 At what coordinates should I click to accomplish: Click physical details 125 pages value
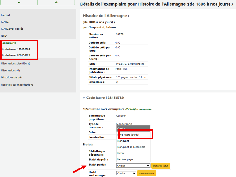131,77
